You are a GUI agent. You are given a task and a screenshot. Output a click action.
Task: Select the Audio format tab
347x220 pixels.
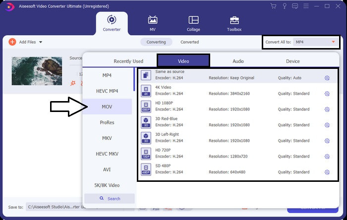238,61
